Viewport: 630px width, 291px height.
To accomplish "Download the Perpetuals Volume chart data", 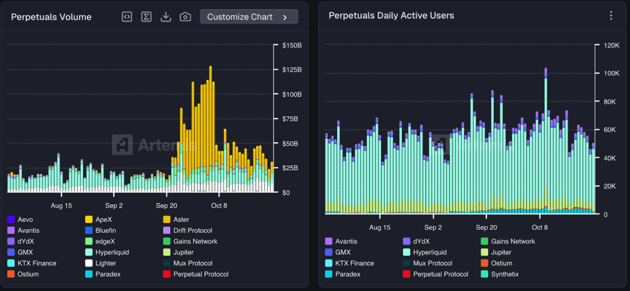I will pyautogui.click(x=166, y=17).
